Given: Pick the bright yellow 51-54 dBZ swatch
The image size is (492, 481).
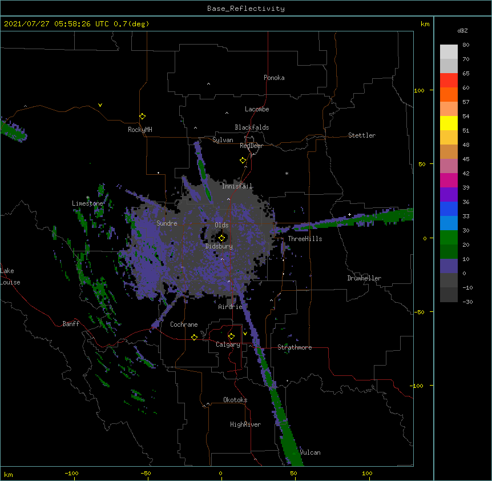Looking at the screenshot, I should point(449,123).
